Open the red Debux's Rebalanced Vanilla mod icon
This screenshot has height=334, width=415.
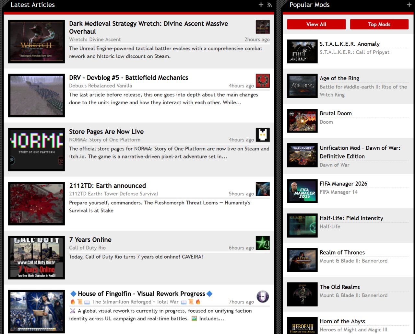263,81
